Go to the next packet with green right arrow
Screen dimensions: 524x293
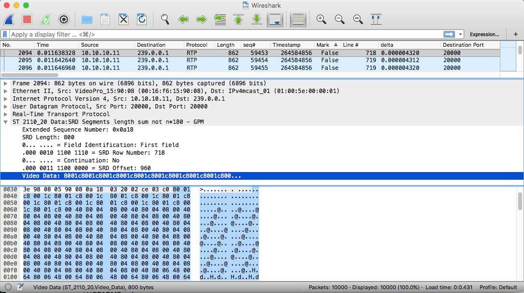coord(202,19)
